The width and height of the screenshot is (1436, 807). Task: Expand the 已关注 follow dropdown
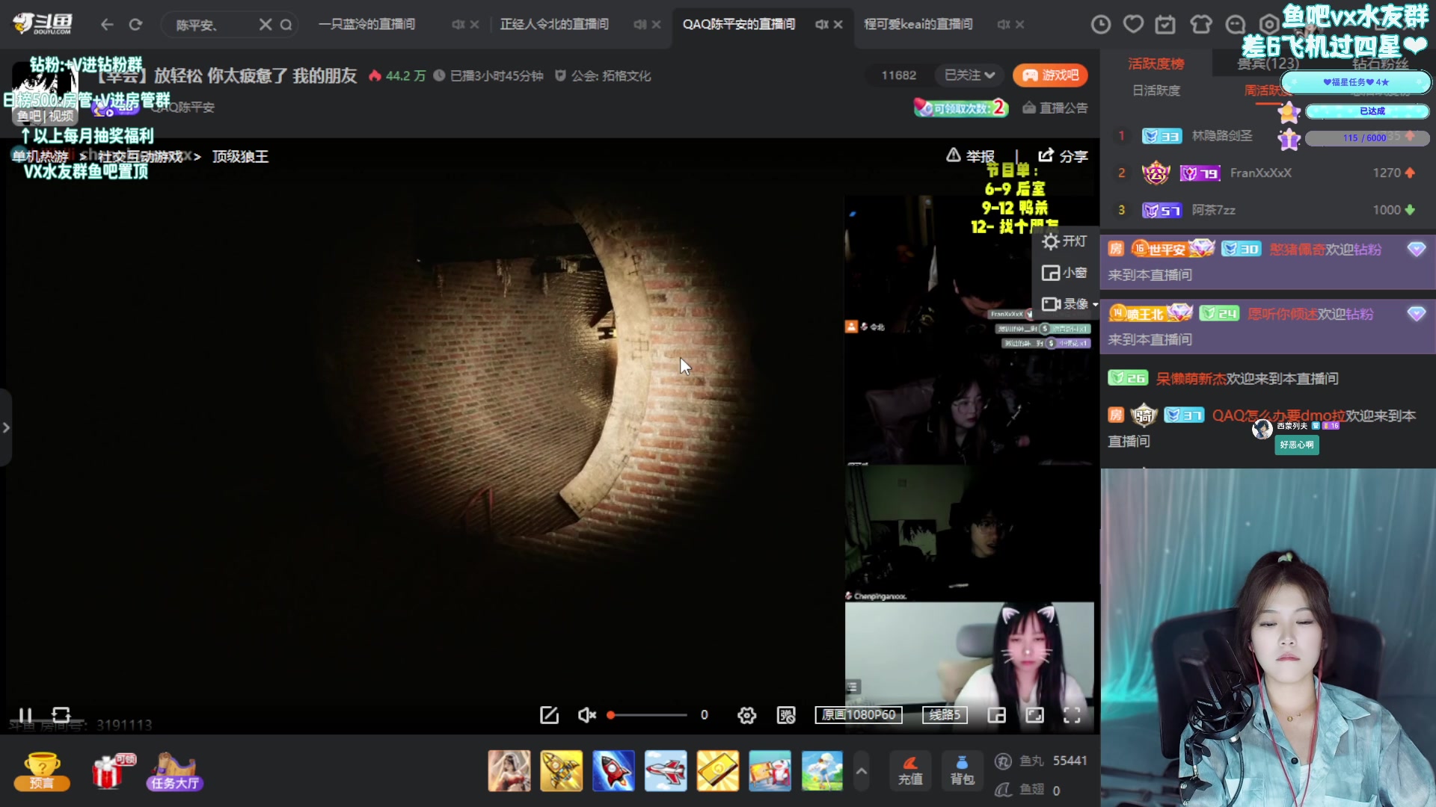(969, 75)
